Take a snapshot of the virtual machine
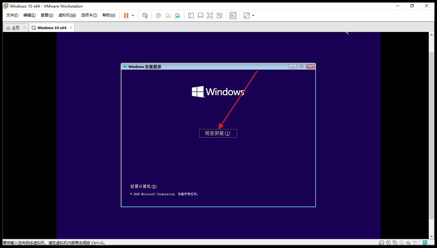Viewport: 437px width, 248px height. (158, 15)
